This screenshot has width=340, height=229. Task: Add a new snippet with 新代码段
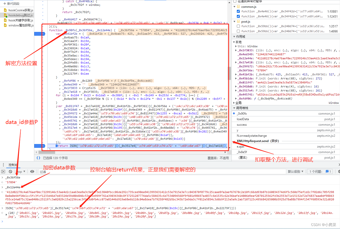pos(11,4)
